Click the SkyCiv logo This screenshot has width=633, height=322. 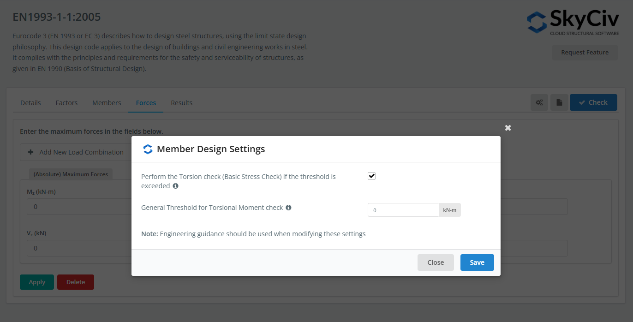573,22
